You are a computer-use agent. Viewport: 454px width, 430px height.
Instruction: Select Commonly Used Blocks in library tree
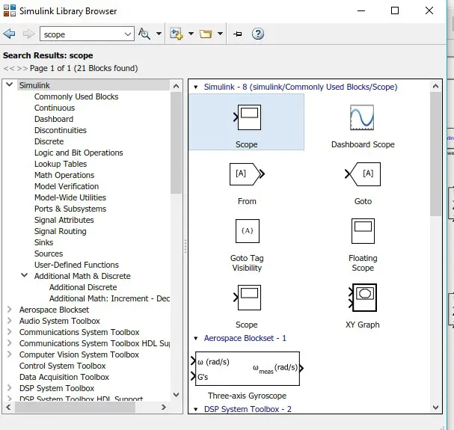point(76,96)
